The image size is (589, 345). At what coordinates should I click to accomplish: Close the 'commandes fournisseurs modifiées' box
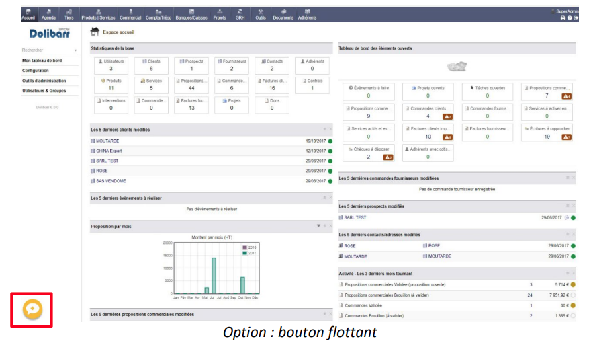point(574,178)
